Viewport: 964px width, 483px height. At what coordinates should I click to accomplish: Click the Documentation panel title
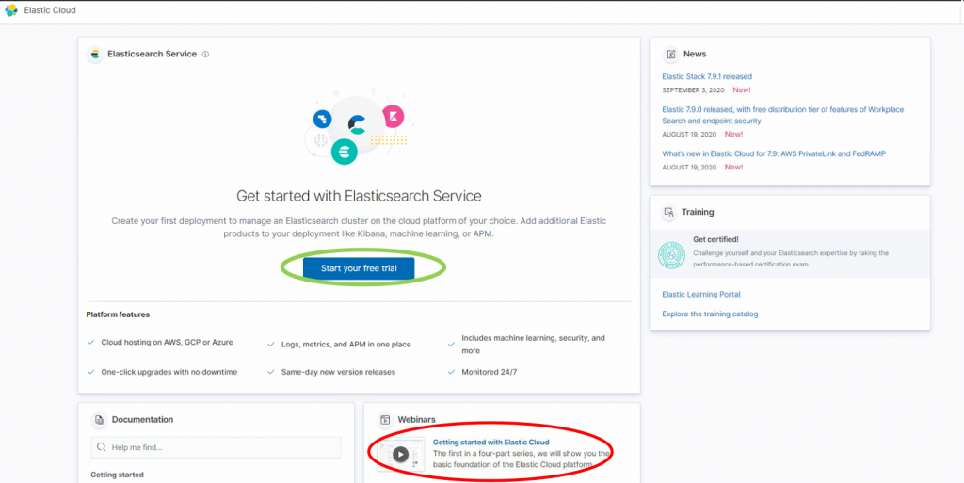[x=143, y=420]
